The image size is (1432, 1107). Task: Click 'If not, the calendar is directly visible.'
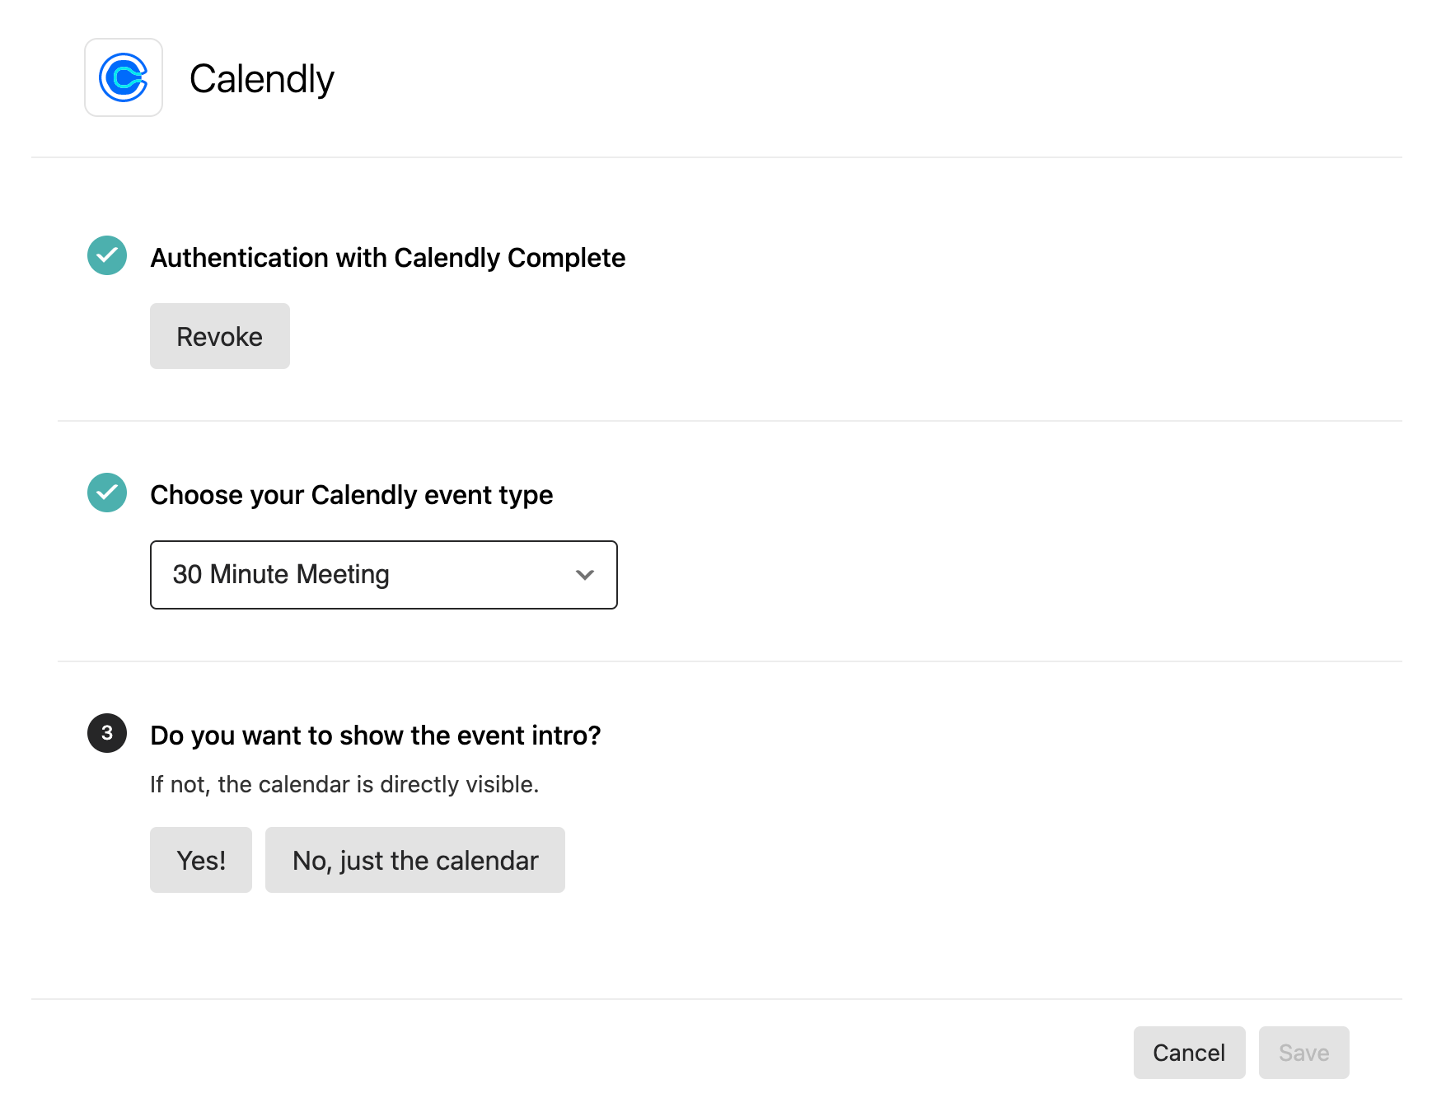point(344,784)
